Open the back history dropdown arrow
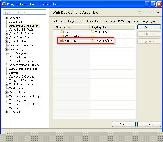This screenshot has width=163, height=142. 144,12
